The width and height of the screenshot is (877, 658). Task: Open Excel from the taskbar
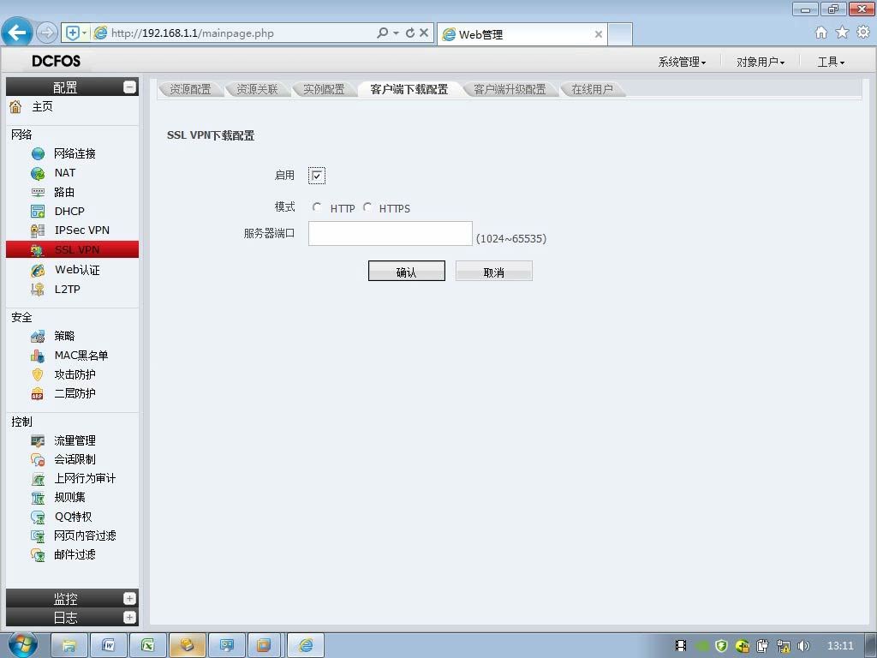click(x=147, y=645)
